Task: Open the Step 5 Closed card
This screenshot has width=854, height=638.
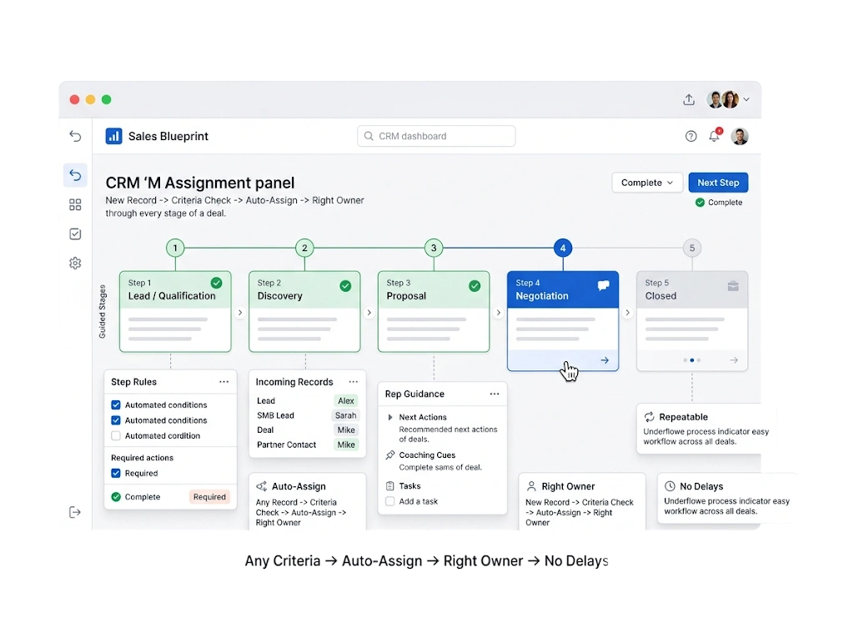Action: pyautogui.click(x=692, y=321)
